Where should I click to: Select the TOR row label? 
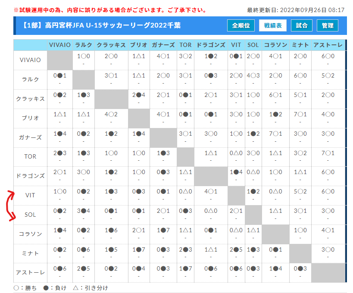[30, 157]
